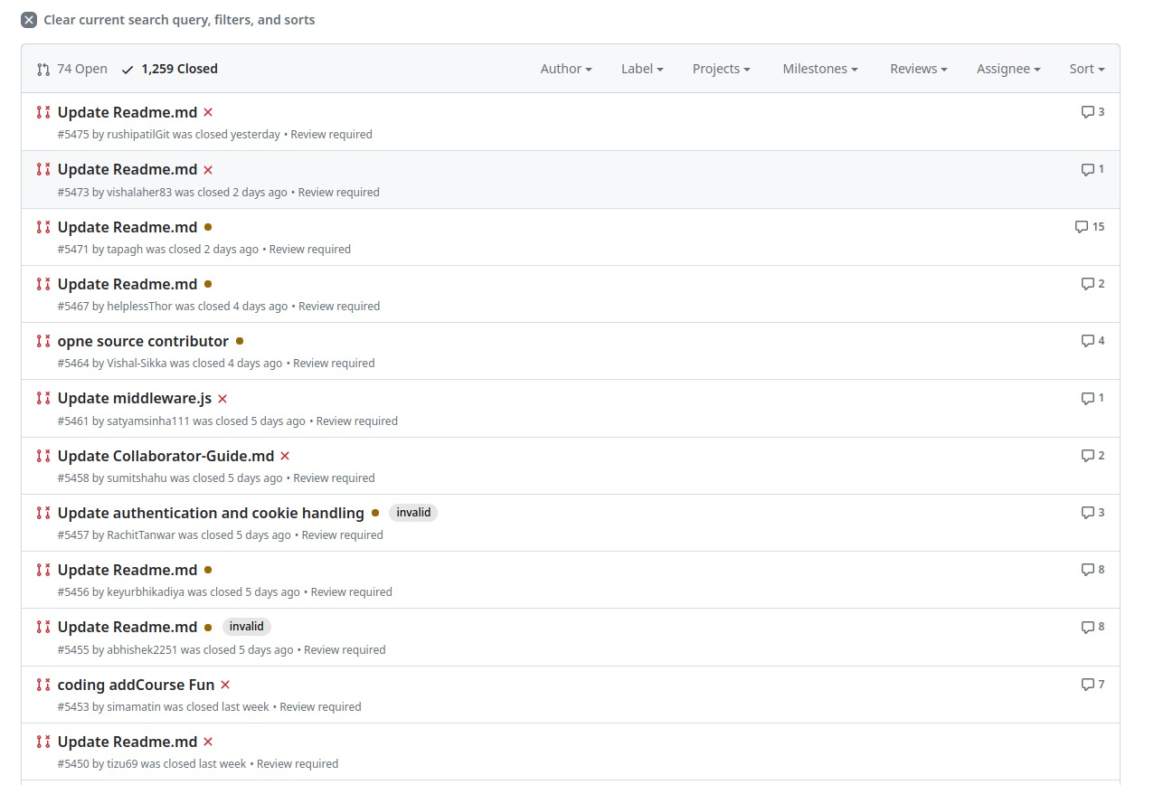1154x785 pixels.
Task: Click author tapagh
Action: pyautogui.click(x=125, y=250)
